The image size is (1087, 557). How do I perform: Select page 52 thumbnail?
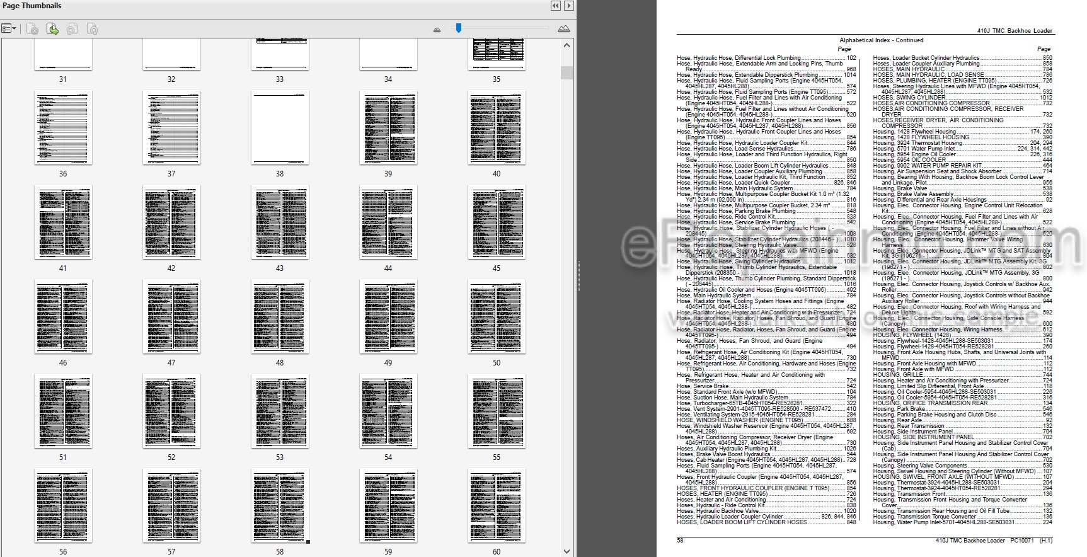click(171, 411)
